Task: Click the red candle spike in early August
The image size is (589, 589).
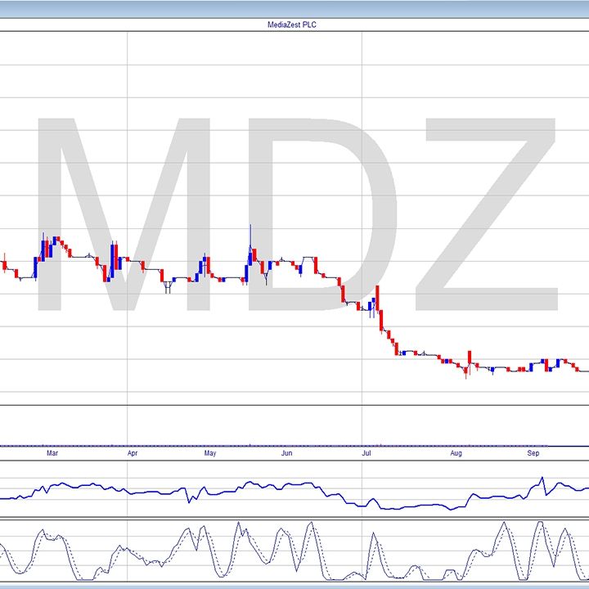Action: tap(470, 358)
